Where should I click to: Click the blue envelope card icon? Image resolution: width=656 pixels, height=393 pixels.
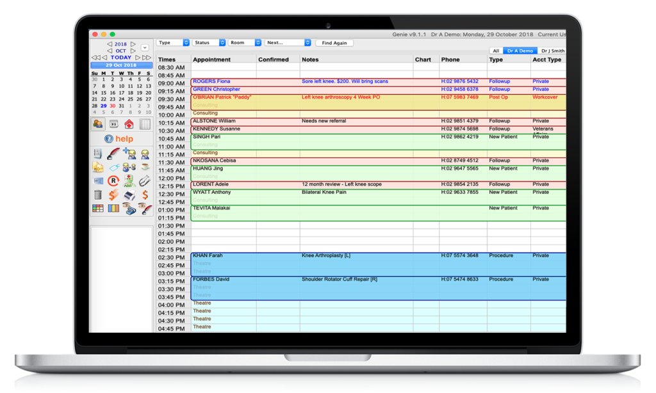click(98, 181)
